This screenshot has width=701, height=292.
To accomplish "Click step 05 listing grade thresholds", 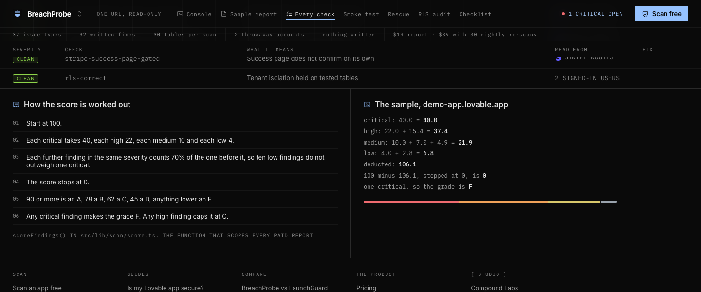I will pyautogui.click(x=175, y=199).
